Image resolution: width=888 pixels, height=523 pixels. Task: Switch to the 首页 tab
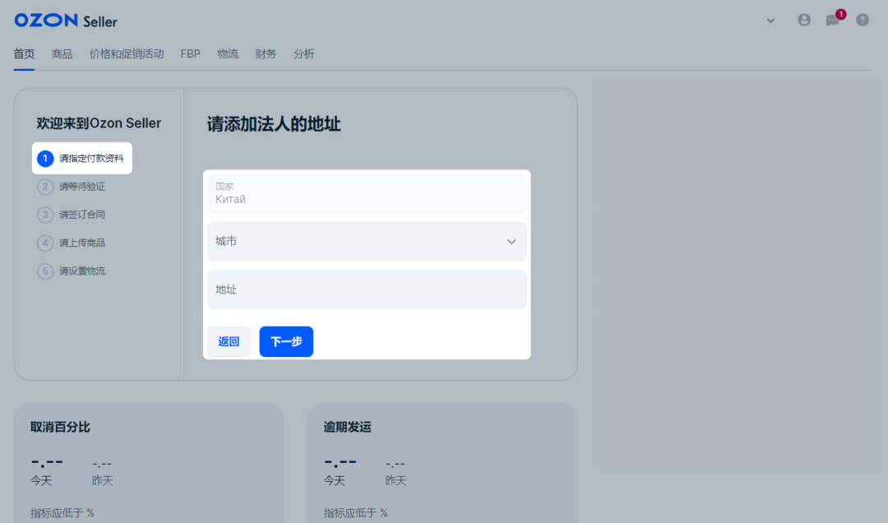24,54
